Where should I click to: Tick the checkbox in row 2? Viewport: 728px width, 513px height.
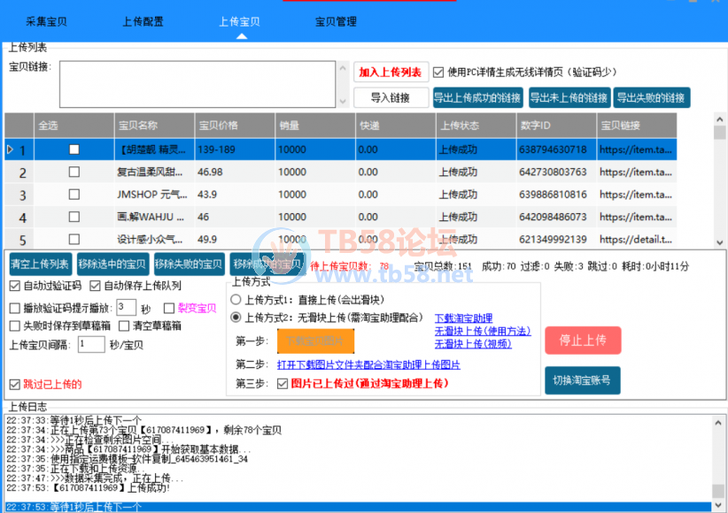pyautogui.click(x=74, y=172)
